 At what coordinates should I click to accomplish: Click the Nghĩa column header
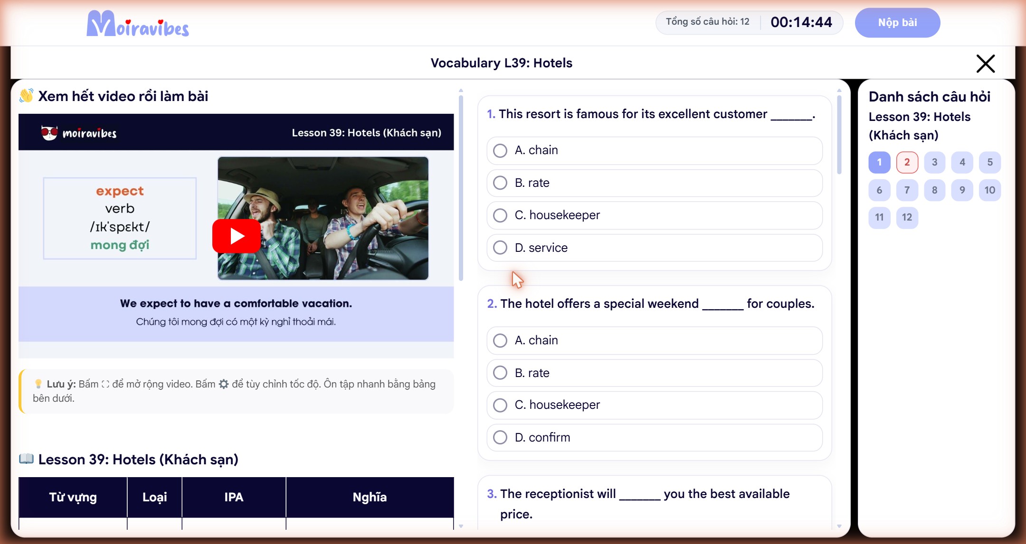370,497
